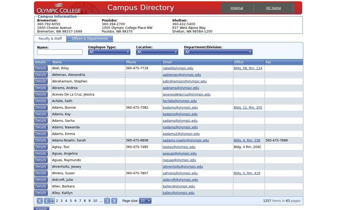Email jahrenholtz@olympic.edu

point(183,167)
